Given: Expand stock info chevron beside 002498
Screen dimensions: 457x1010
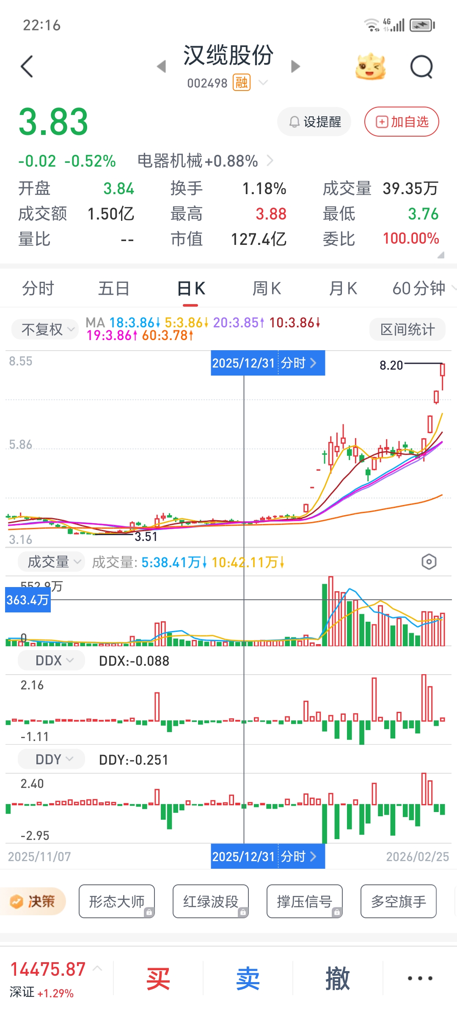Looking at the screenshot, I should point(263,82).
